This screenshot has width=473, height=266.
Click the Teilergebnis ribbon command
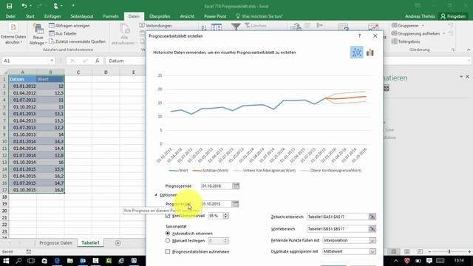pyautogui.click(x=406, y=41)
